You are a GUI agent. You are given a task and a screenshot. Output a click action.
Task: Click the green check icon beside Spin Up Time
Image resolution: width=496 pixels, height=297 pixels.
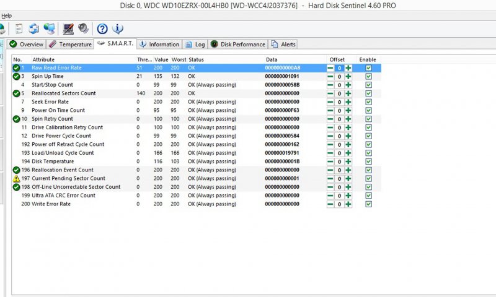(16, 76)
